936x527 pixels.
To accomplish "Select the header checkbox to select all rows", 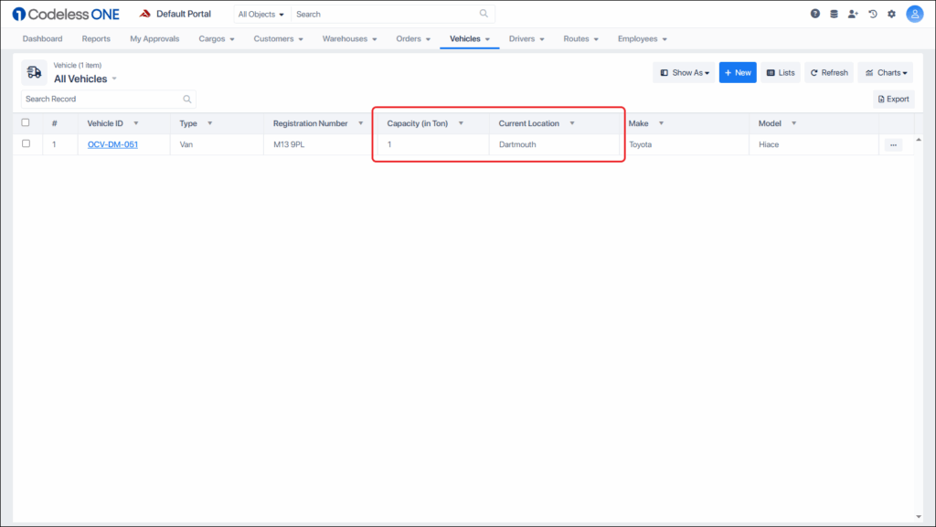I will 26,122.
